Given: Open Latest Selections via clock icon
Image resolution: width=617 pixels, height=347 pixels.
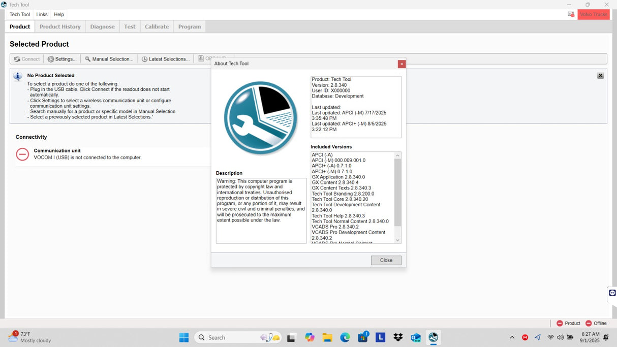Looking at the screenshot, I should tap(144, 58).
